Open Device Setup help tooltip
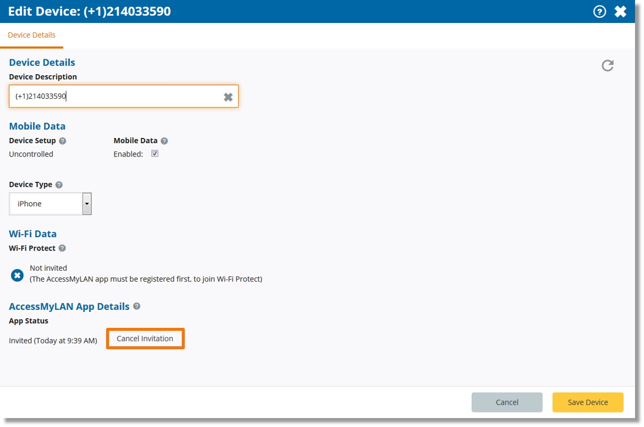644x427 pixels. point(62,141)
